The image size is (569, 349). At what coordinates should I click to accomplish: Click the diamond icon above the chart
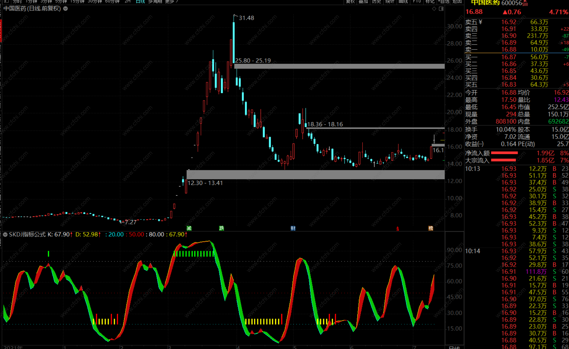tap(434, 9)
